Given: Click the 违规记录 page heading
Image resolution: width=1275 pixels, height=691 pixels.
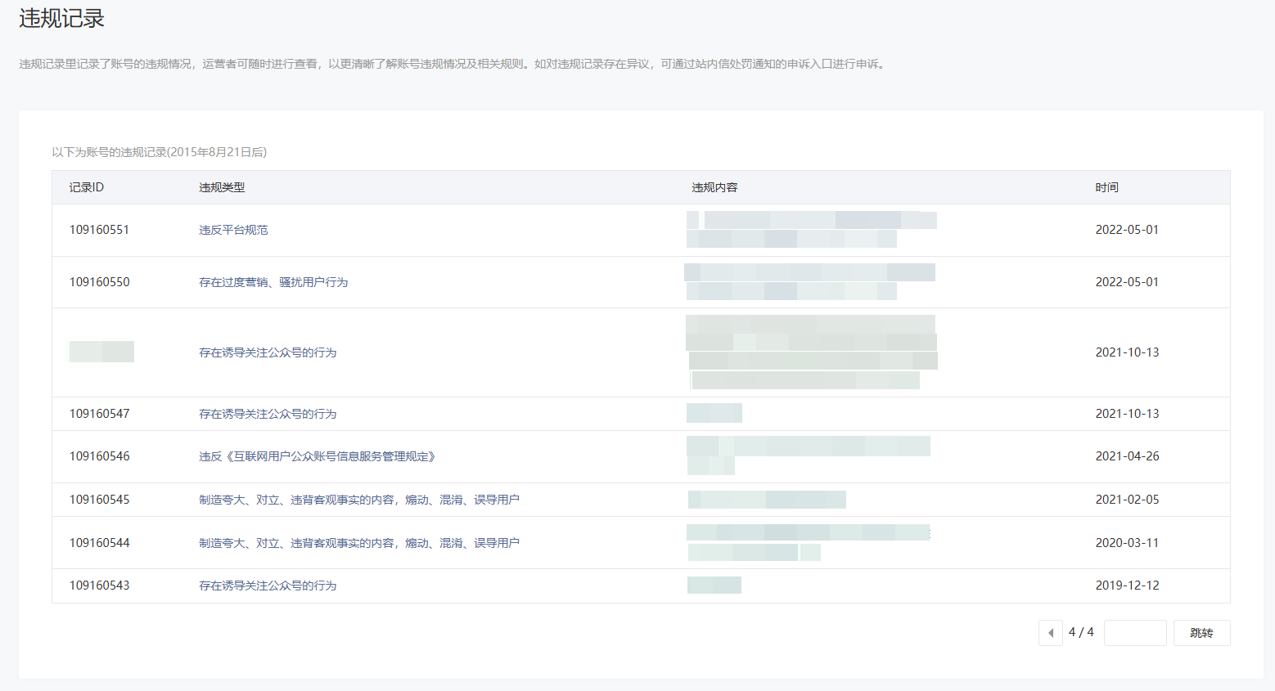Looking at the screenshot, I should 62,19.
